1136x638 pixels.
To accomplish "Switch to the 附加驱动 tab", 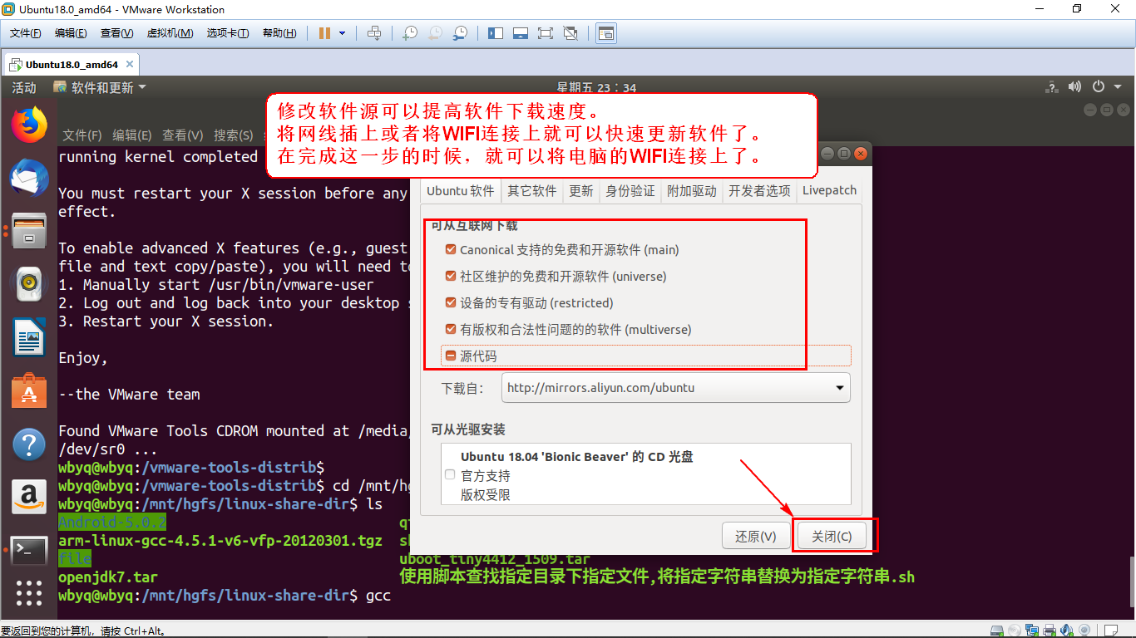I will 692,190.
